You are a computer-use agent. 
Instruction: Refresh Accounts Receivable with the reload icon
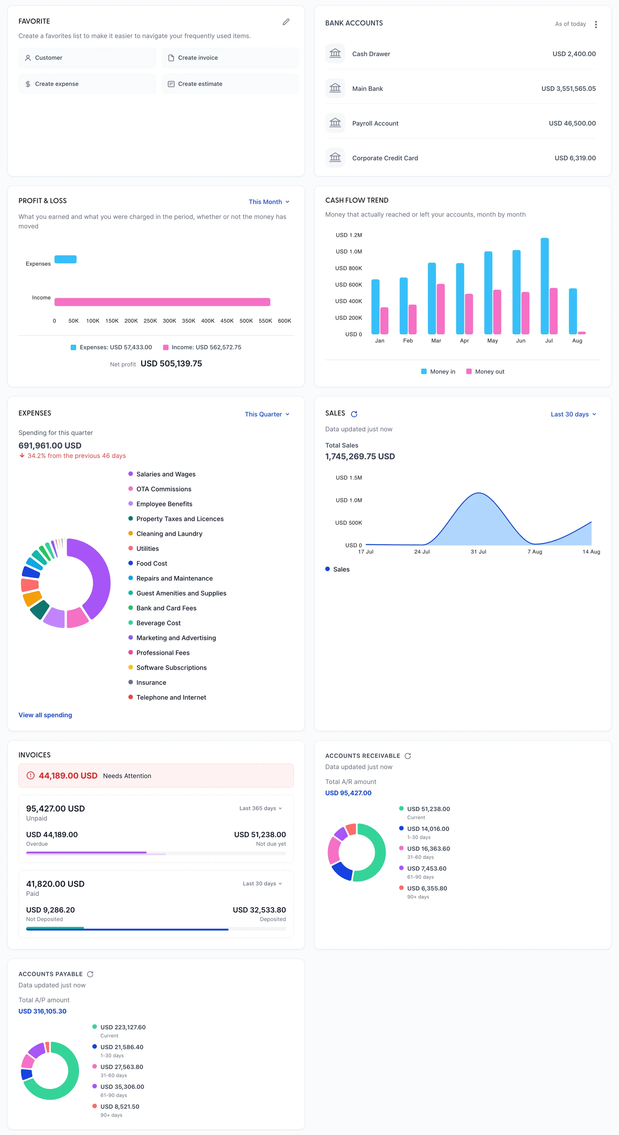408,755
